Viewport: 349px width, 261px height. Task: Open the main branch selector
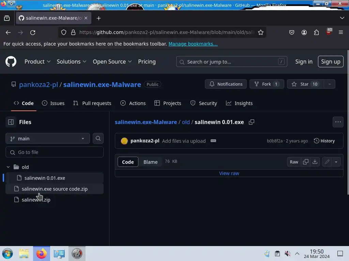pyautogui.click(x=48, y=139)
